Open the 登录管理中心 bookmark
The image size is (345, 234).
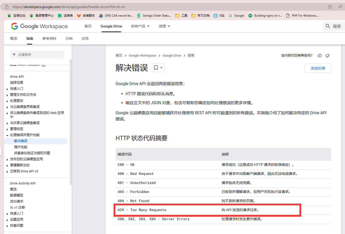tap(42, 16)
